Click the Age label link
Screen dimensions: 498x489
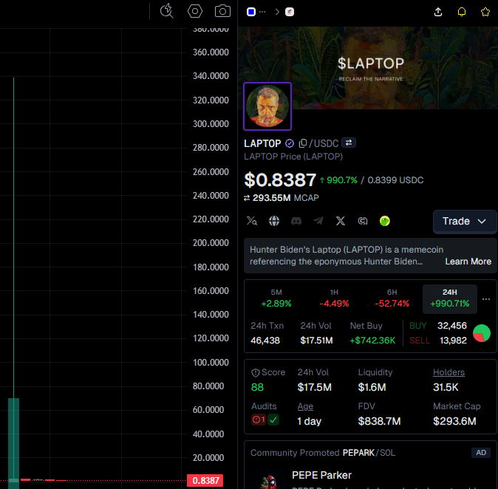pyautogui.click(x=305, y=406)
